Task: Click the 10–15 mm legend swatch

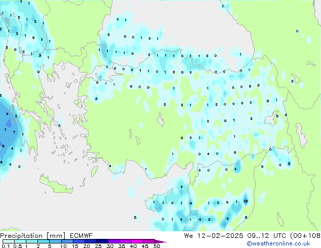Action: (67, 241)
